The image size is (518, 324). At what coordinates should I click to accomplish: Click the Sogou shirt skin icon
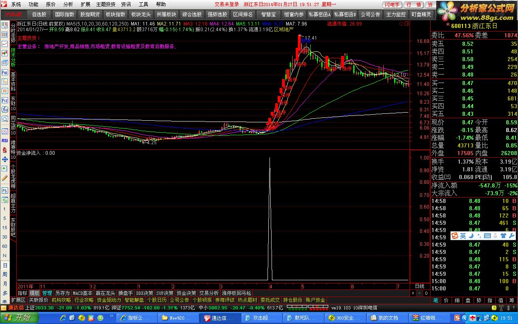click(x=503, y=236)
